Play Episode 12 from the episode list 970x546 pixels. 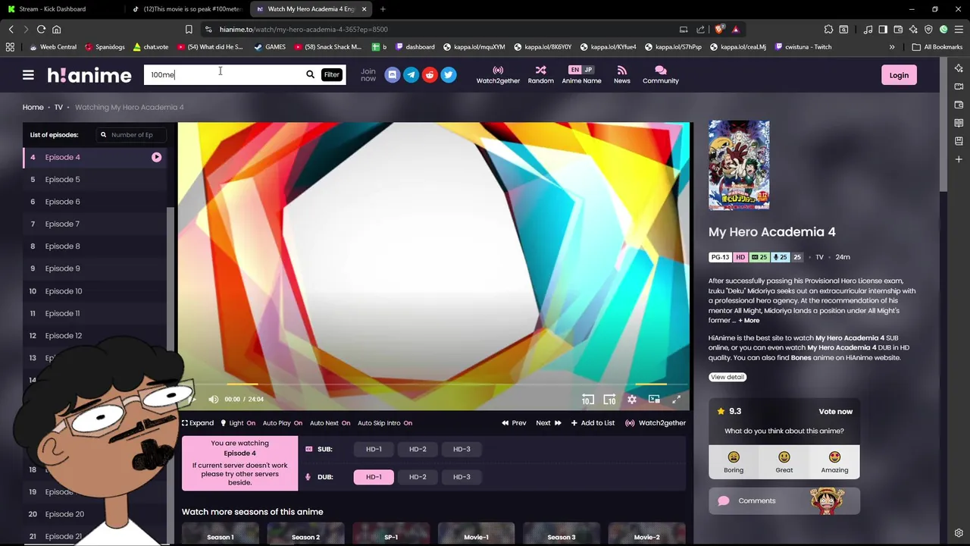point(95,335)
